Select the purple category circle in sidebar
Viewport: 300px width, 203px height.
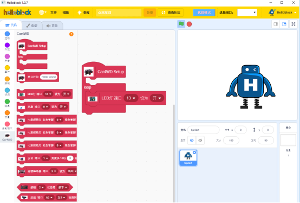(x=7, y=45)
